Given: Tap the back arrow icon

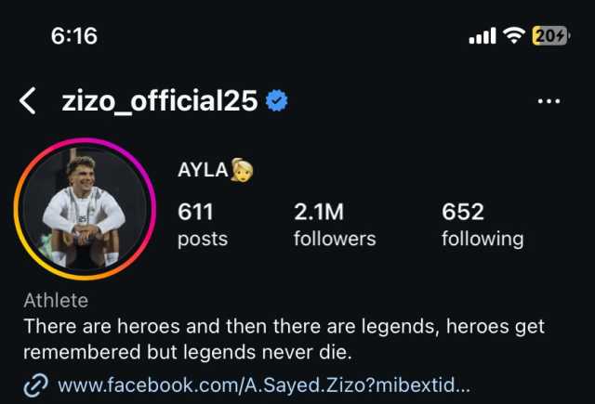Looking at the screenshot, I should point(28,101).
